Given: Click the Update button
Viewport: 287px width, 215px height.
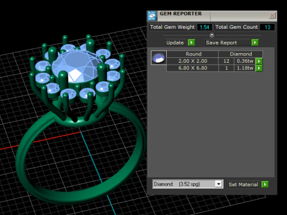Looking at the screenshot, I should pos(176,42).
